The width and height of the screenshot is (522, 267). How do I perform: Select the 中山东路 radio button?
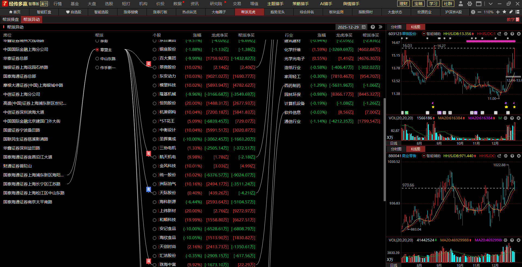point(97,59)
